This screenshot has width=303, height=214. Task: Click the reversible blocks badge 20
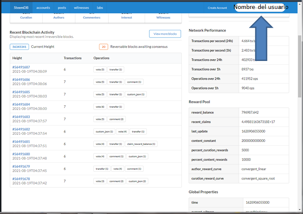pos(104,47)
